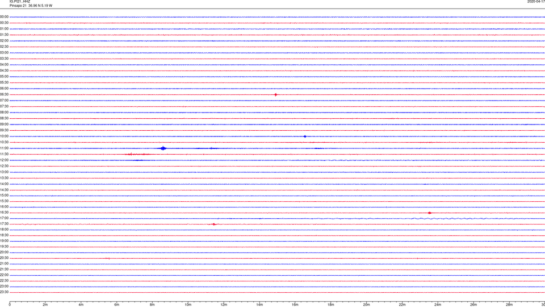Screen dimensions: 545x307
Task: Select the 16:30 trace time label
Action: point(4,212)
